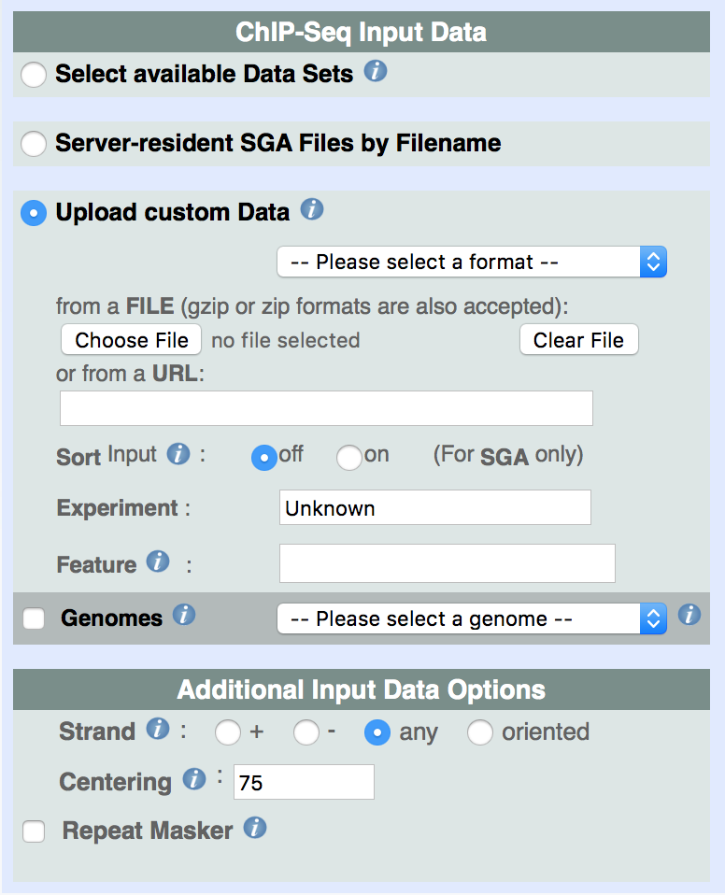Click the Feature info icon
Screen dimensions: 725x895
(158, 561)
